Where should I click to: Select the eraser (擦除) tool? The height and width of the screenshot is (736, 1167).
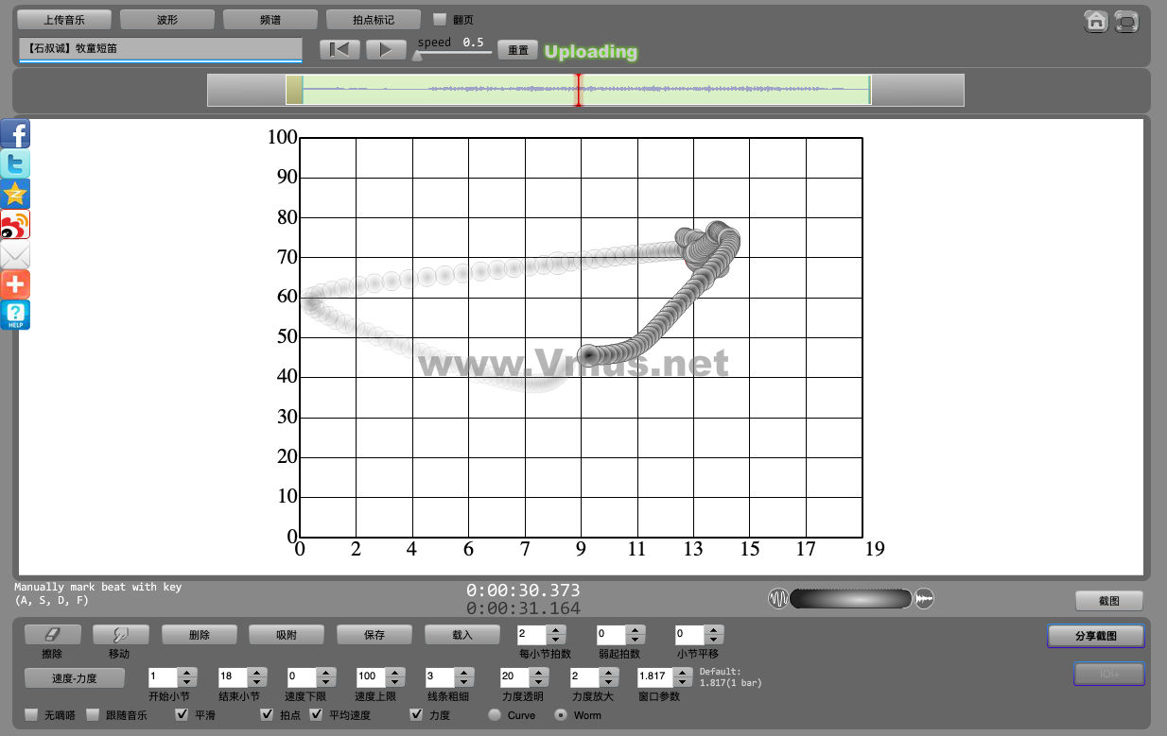(52, 635)
